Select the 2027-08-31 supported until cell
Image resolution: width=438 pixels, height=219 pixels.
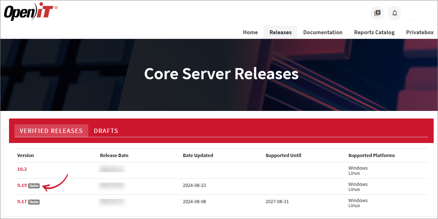[277, 202]
